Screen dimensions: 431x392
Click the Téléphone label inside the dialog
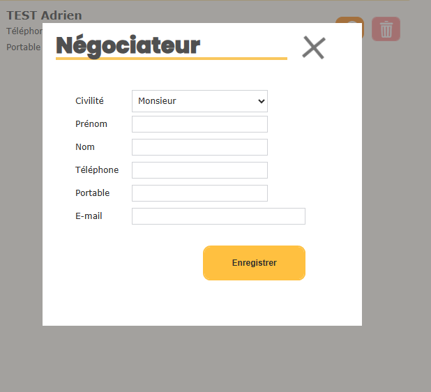[x=97, y=170]
